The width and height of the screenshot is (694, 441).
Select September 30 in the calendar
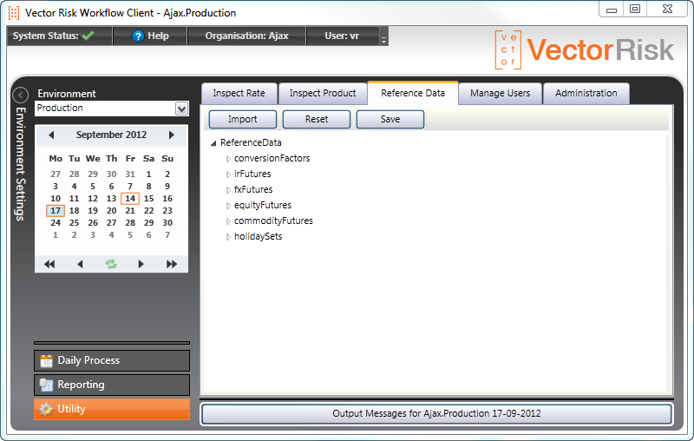point(167,223)
